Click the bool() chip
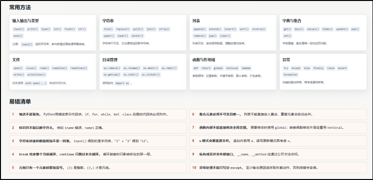 coord(18,36)
